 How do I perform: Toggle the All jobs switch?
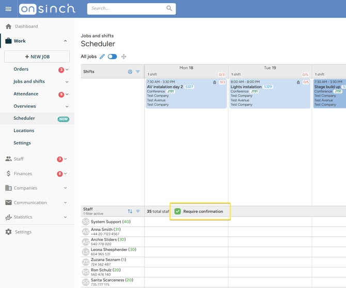[112, 57]
